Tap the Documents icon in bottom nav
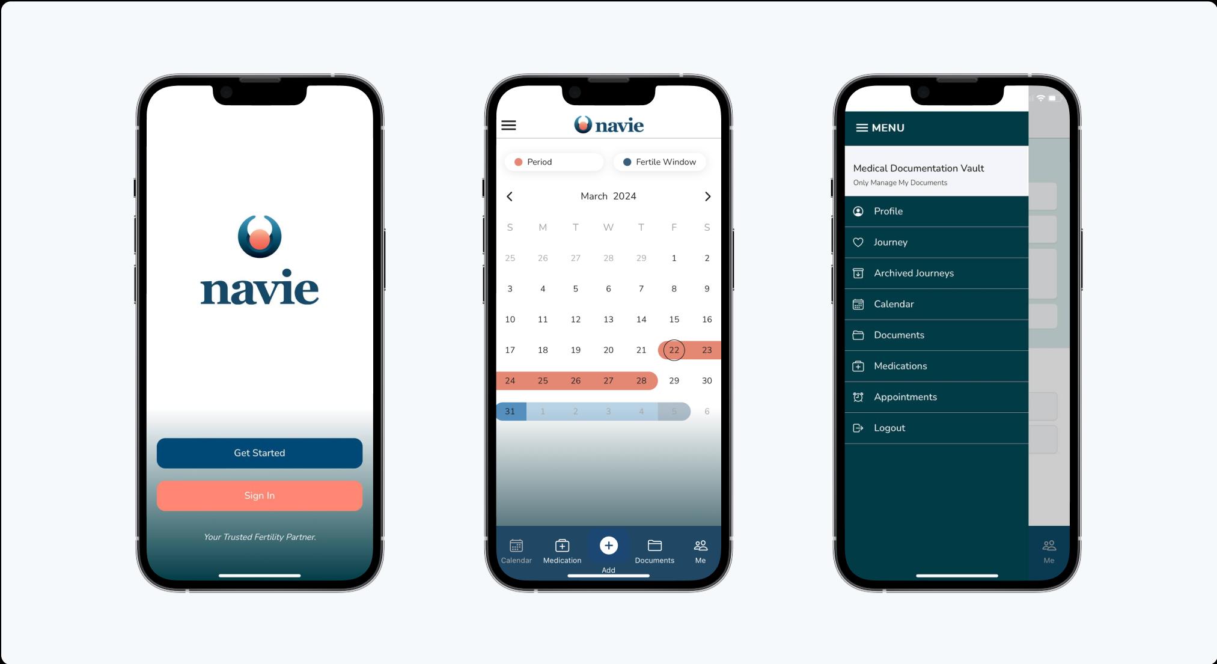Screen dimensions: 1217x664 point(654,549)
